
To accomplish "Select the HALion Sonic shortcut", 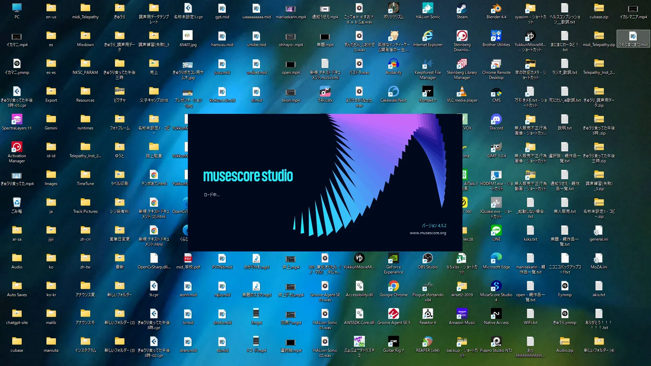I will [x=428, y=8].
